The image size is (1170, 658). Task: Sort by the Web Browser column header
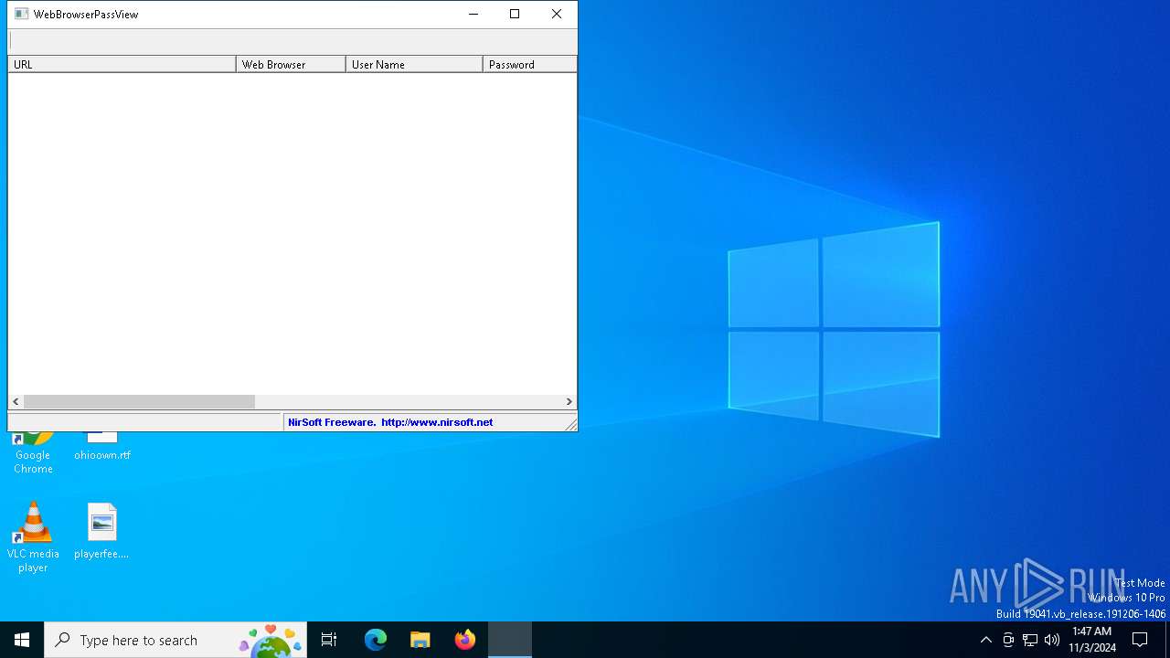point(291,64)
